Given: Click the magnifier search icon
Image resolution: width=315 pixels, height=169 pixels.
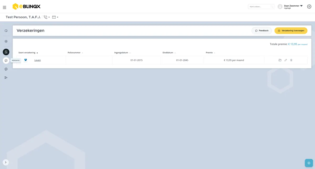Looking at the screenshot, I should pos(272,7).
